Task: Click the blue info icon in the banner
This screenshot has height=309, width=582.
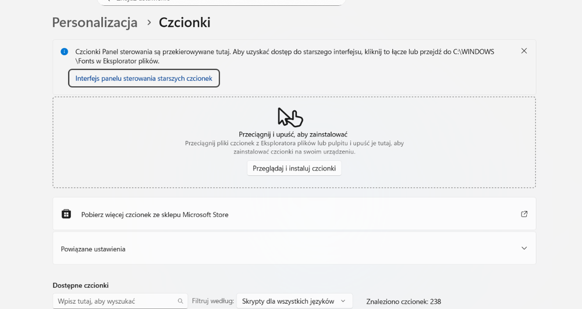Action: (65, 52)
